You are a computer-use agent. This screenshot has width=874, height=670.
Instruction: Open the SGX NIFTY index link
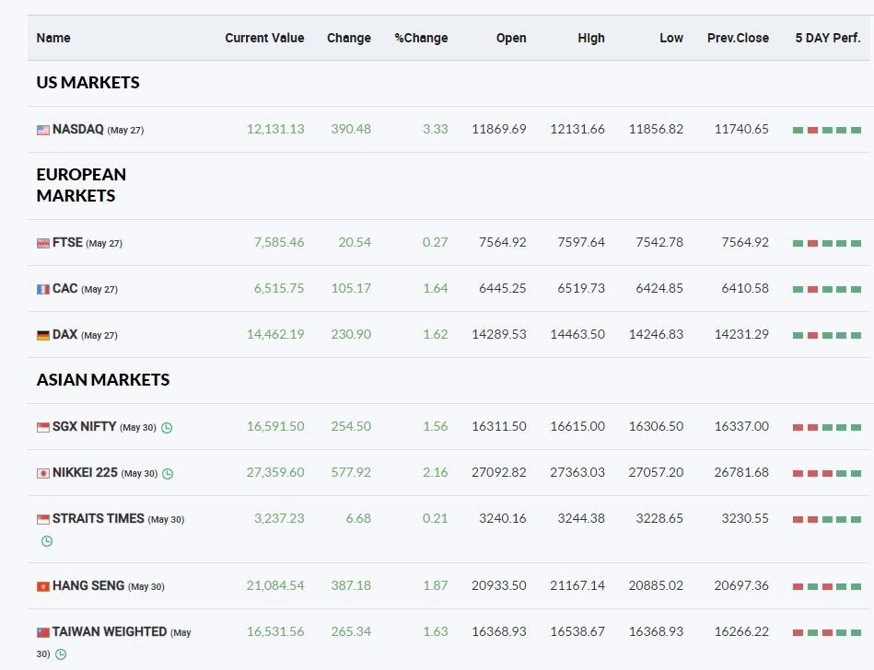click(x=84, y=426)
